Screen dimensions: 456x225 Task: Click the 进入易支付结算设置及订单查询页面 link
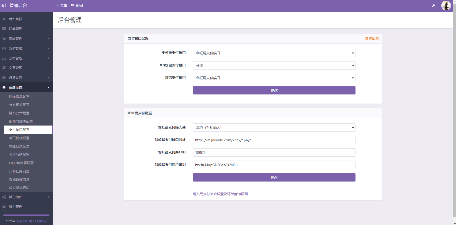[220, 194]
